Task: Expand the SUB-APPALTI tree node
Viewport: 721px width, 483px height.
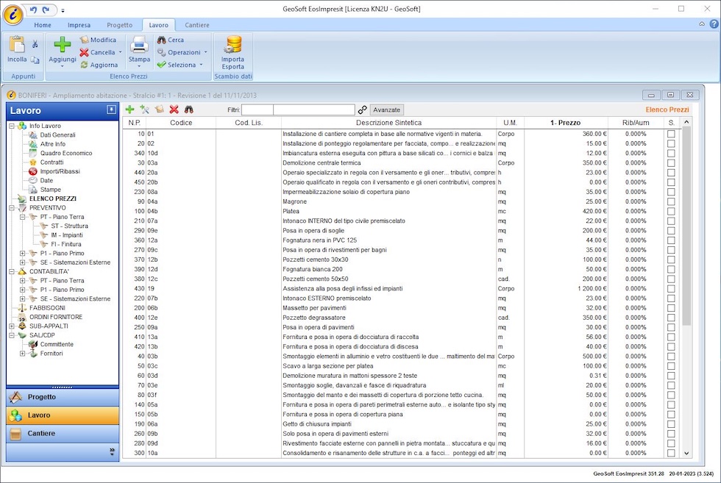Action: tap(12, 326)
